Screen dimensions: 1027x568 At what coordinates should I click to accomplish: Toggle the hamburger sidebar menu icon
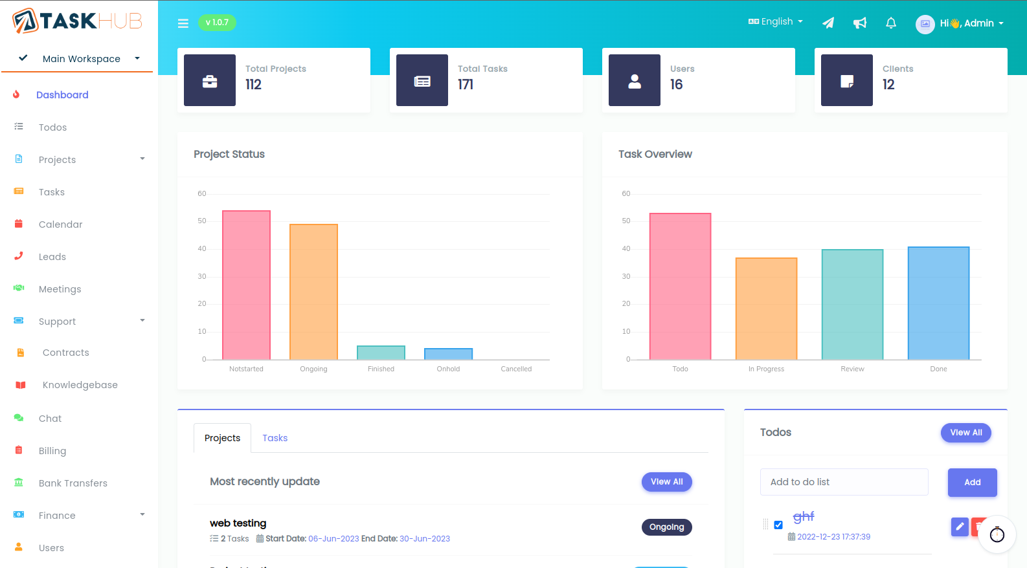183,23
